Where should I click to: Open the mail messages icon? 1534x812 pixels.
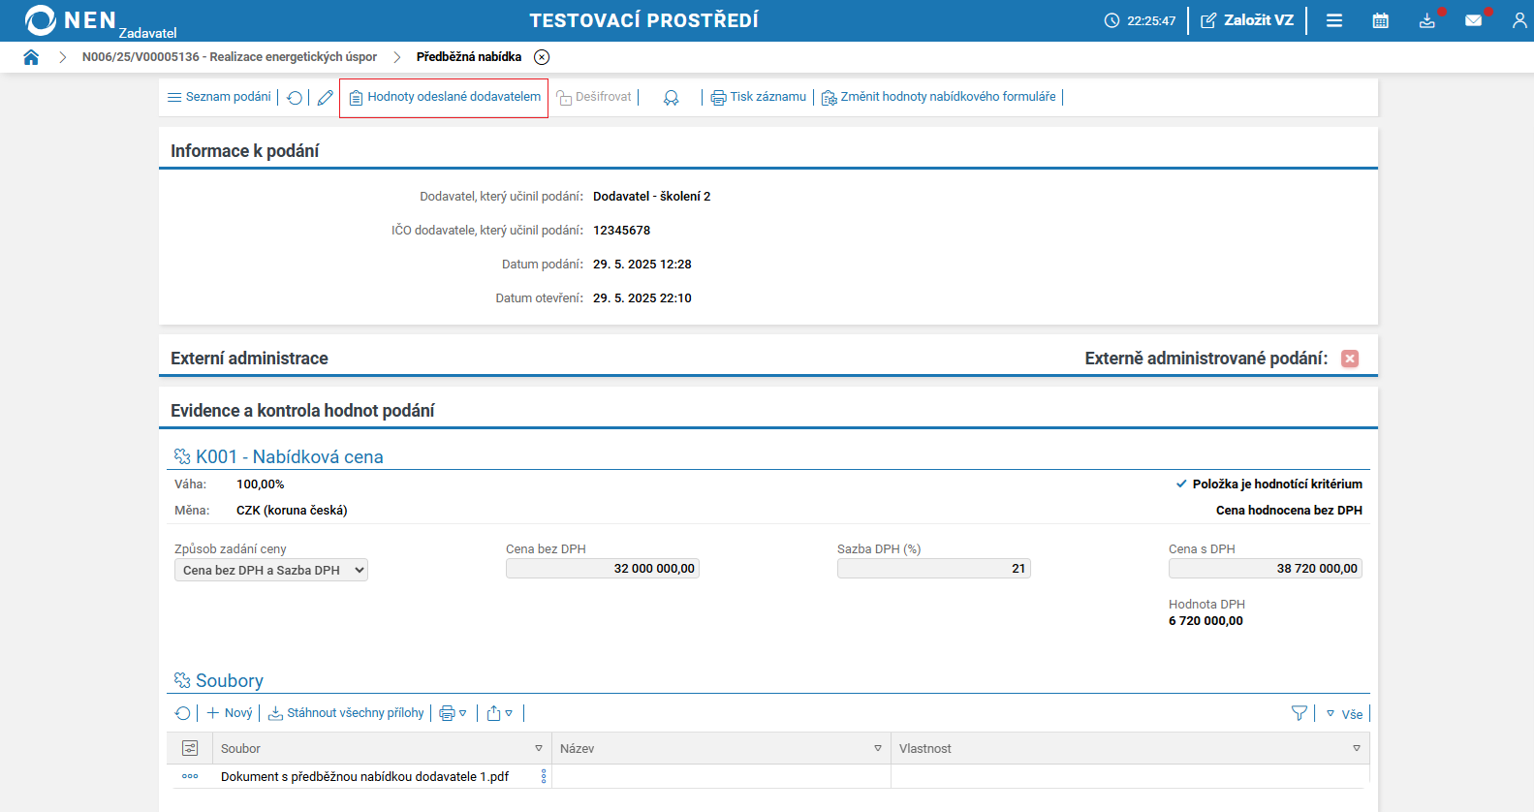1473,20
